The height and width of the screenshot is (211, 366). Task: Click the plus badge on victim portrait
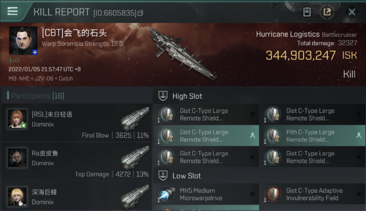coord(35,52)
